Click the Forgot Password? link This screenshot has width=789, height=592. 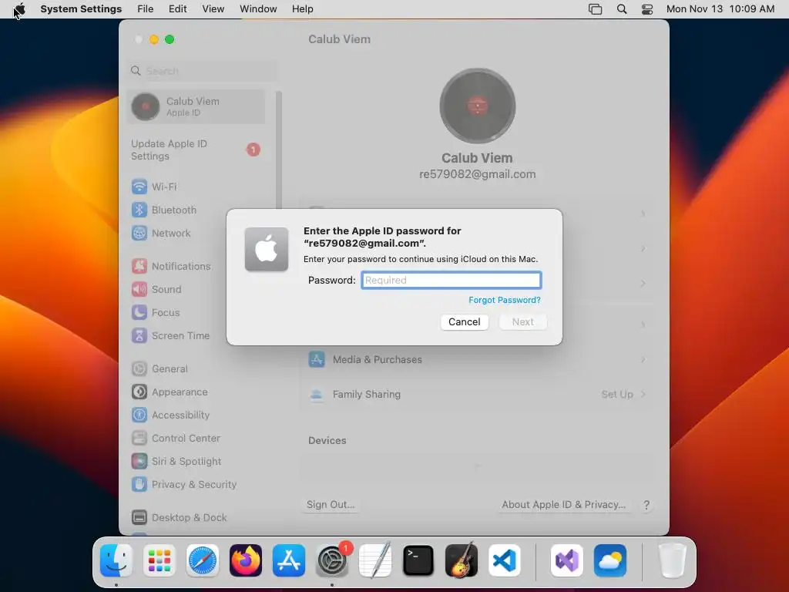[504, 300]
